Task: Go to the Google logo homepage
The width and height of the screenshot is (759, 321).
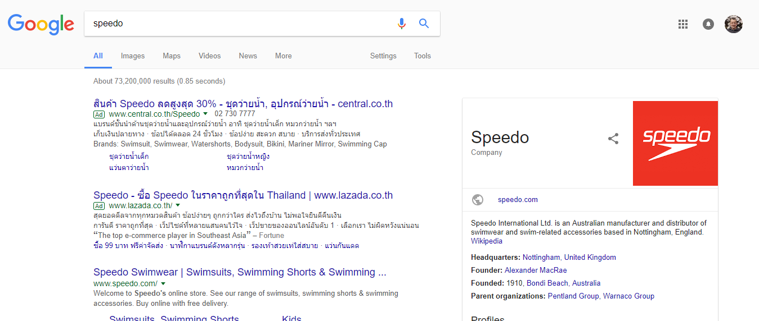Action: tap(41, 24)
